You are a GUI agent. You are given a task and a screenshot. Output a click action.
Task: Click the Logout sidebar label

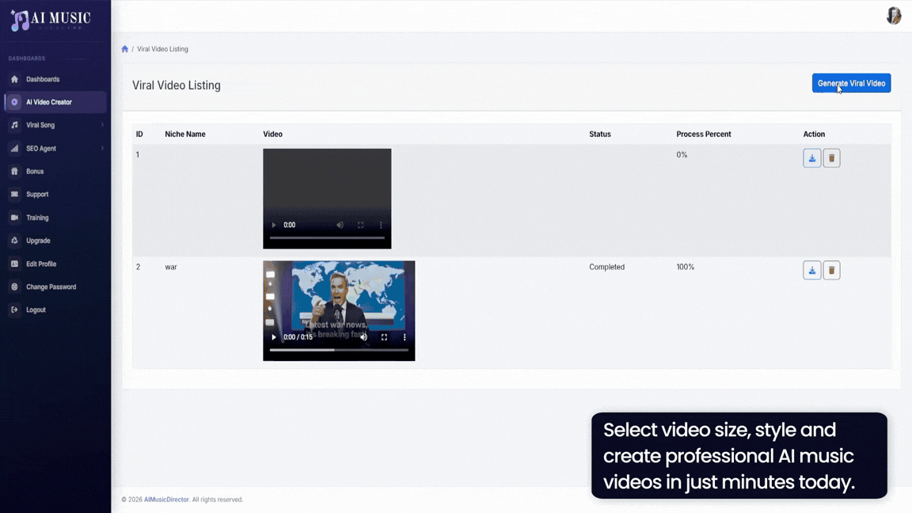[36, 310]
